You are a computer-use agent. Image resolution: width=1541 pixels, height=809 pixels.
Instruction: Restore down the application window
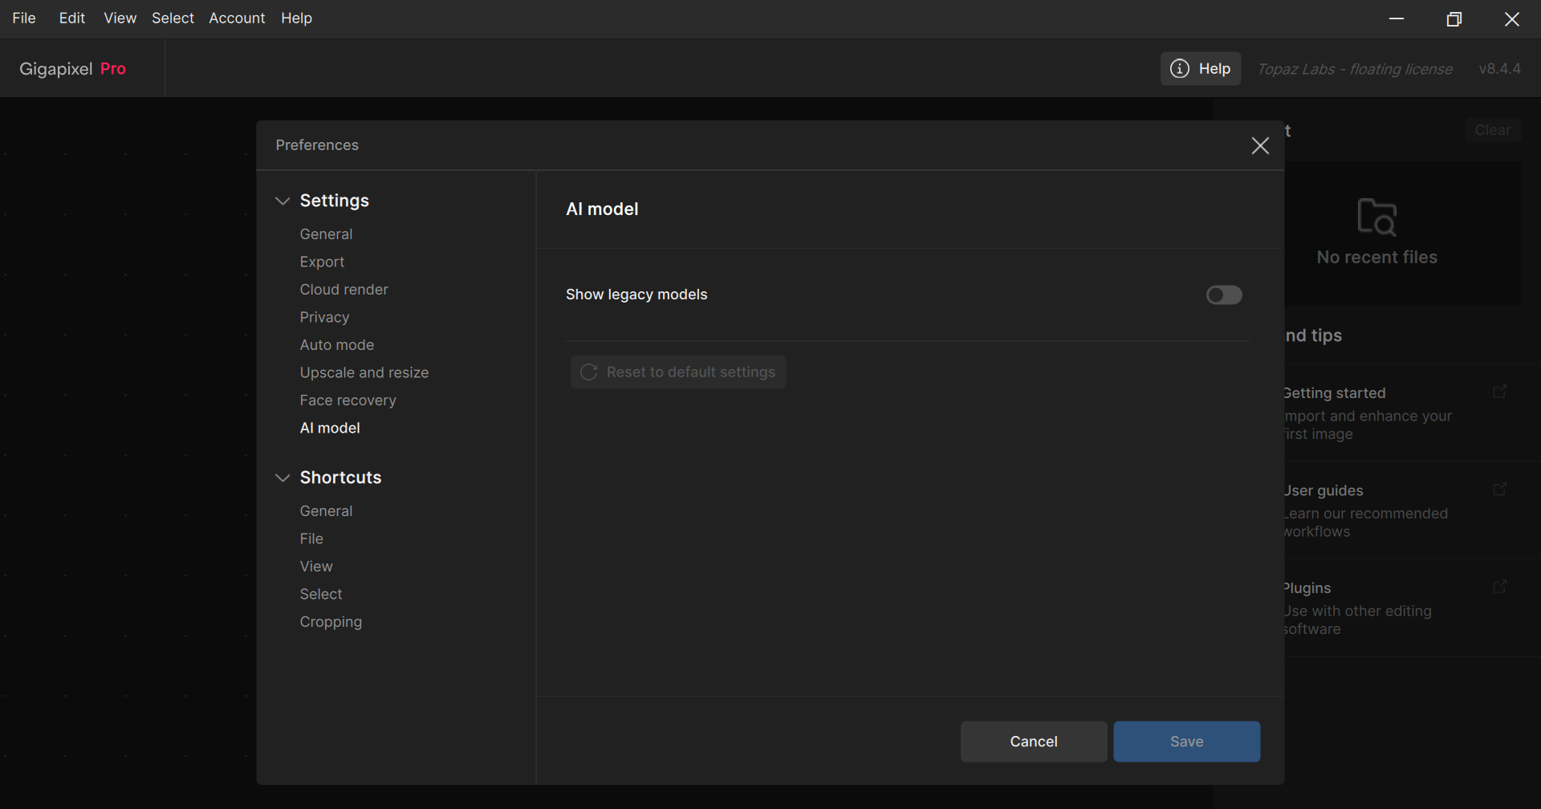1454,19
